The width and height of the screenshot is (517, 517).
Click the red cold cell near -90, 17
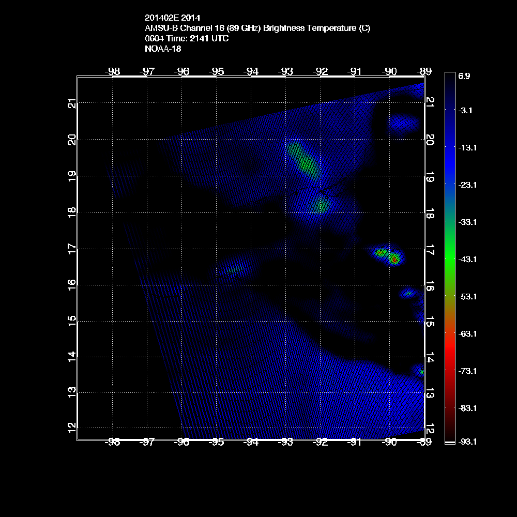(394, 260)
